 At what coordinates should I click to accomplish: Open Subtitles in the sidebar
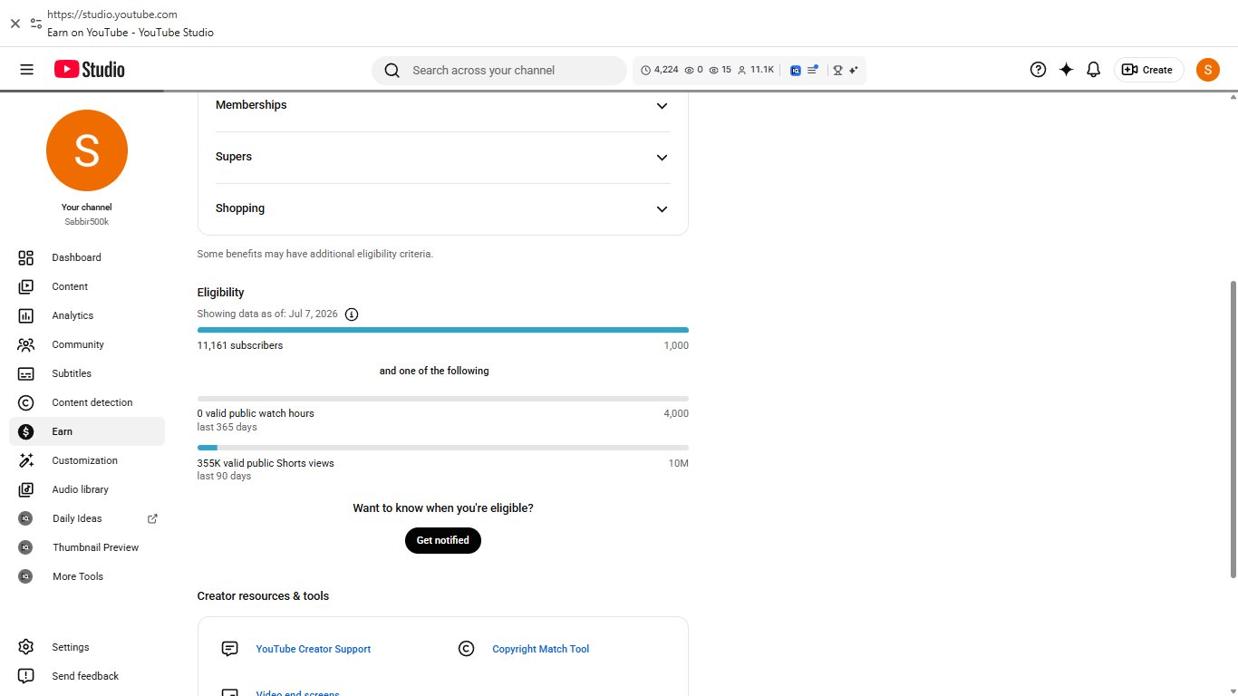(87, 373)
